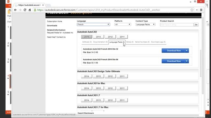
Task: Select 2011 under AutoCAD Design Suite Ultimate
Action: click(x=122, y=76)
